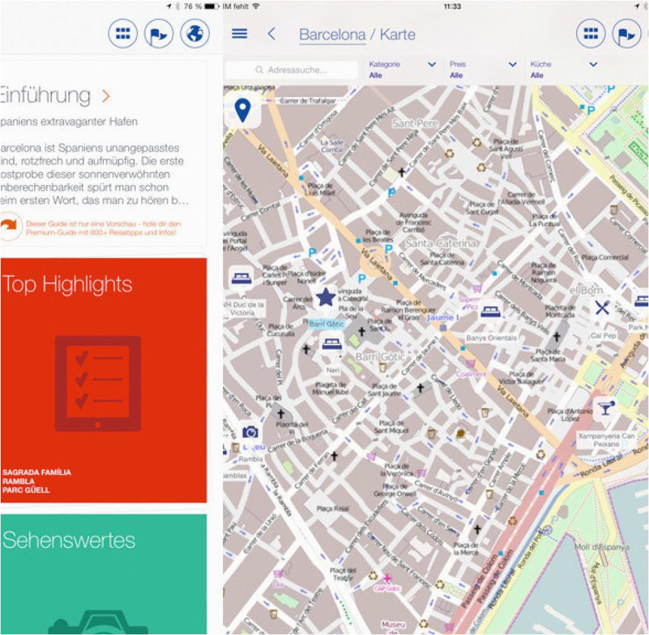Tap the Premium-Guide preview notice link
Screen dimensions: 649x635
coord(103,228)
